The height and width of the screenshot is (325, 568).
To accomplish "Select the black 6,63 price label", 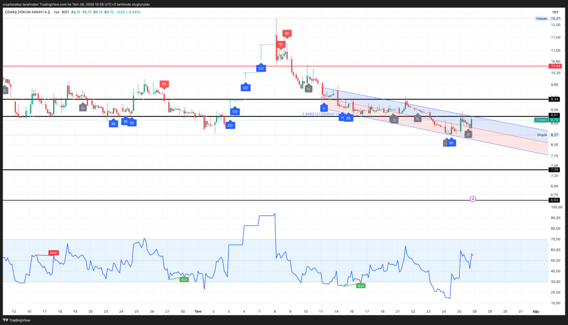I will (554, 200).
